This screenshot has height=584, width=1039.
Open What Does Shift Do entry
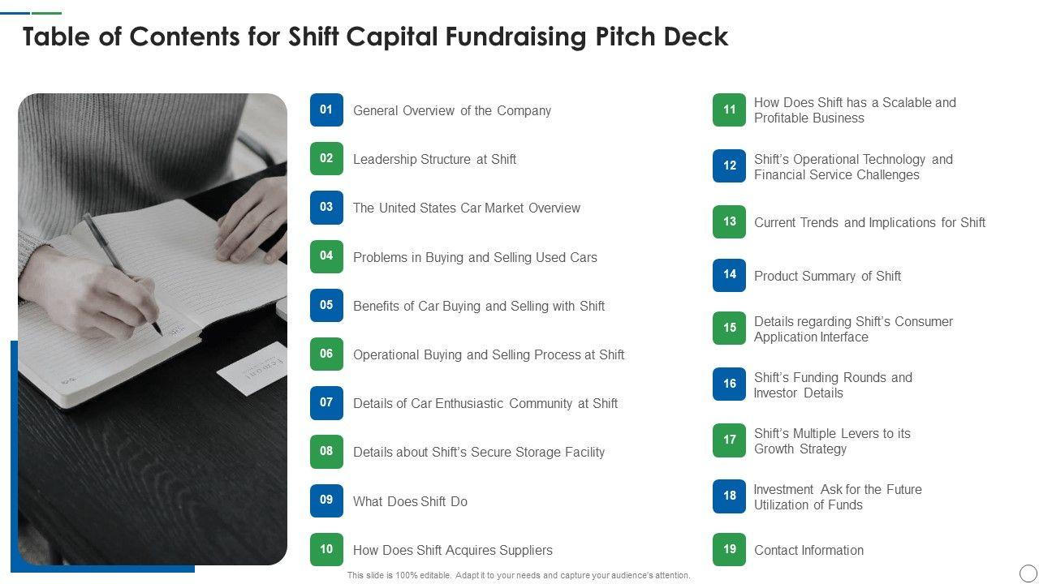(410, 502)
